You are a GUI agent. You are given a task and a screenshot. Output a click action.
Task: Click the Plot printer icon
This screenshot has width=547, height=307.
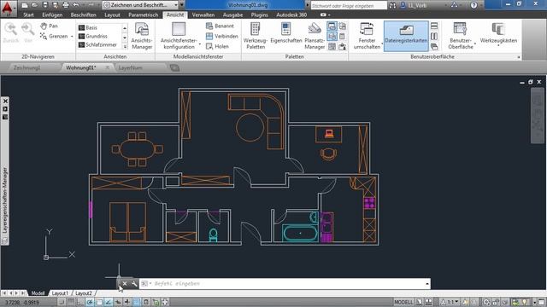65,5
